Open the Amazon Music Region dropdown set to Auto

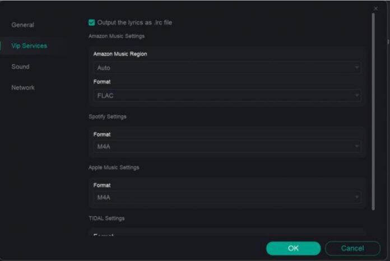pyautogui.click(x=224, y=68)
